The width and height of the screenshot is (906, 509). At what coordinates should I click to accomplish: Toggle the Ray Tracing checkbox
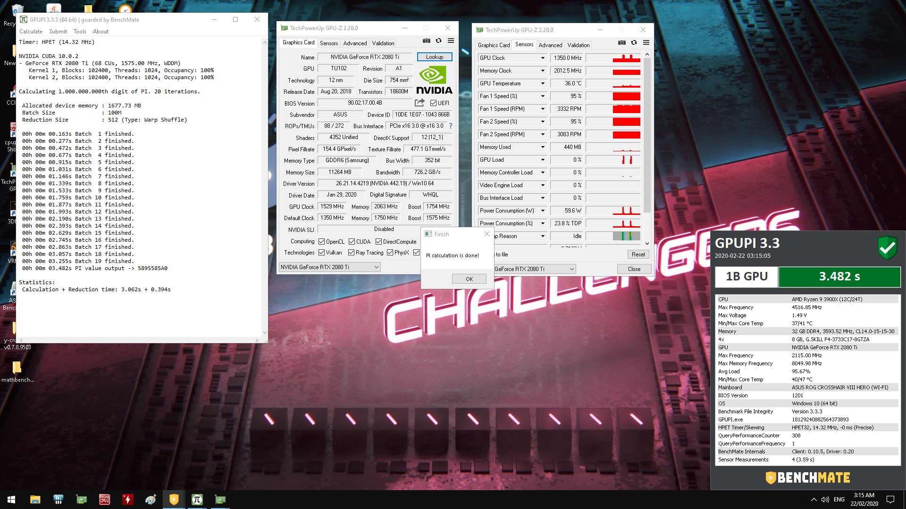coord(351,253)
